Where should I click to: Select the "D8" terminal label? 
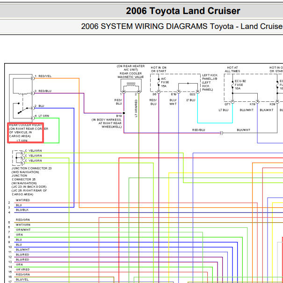coord(154,94)
